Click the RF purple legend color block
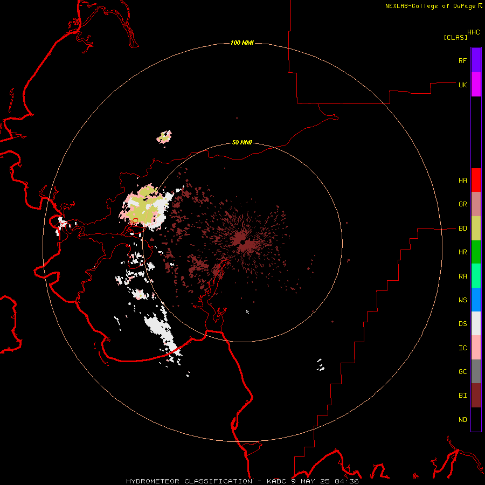This screenshot has height=485, width=485. (476, 60)
